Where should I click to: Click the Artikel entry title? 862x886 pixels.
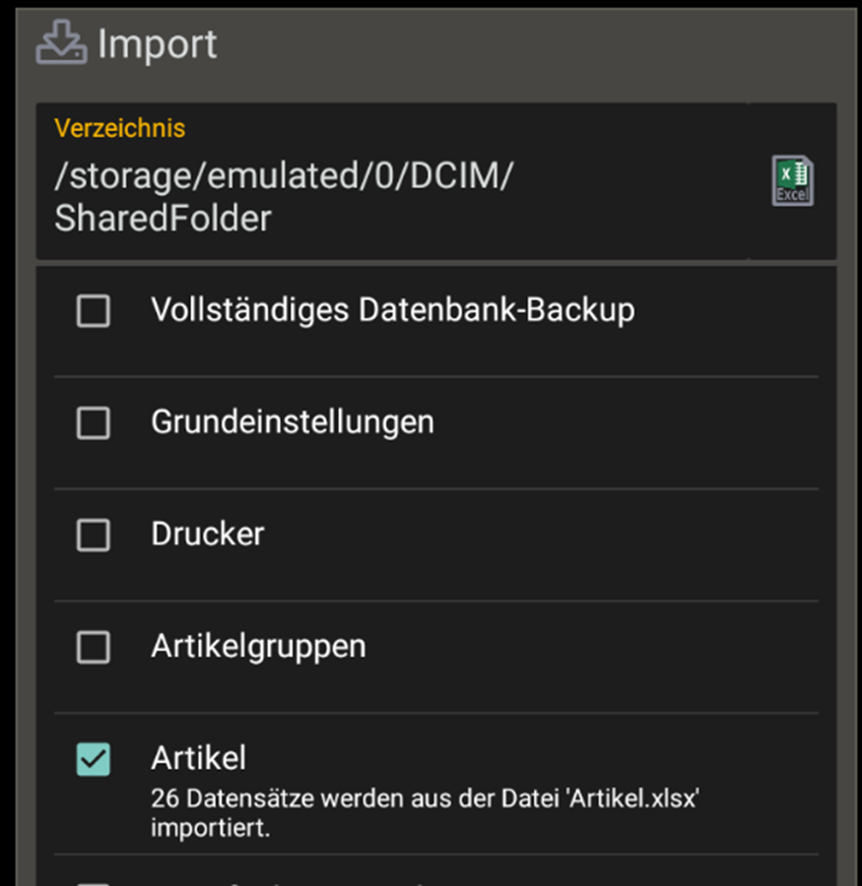pyautogui.click(x=198, y=757)
